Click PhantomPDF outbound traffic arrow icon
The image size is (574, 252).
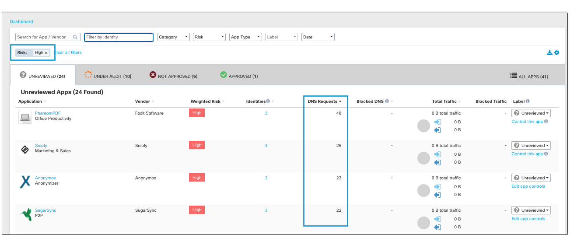437,130
